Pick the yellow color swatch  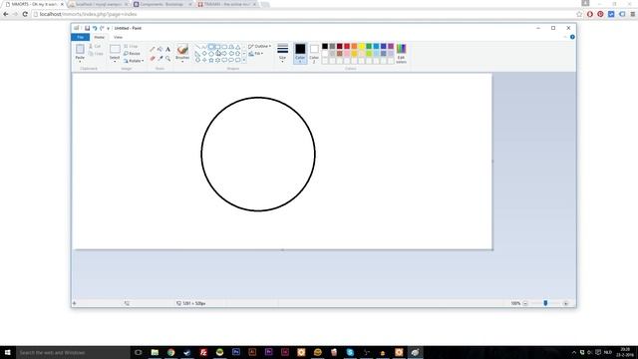tap(361, 47)
